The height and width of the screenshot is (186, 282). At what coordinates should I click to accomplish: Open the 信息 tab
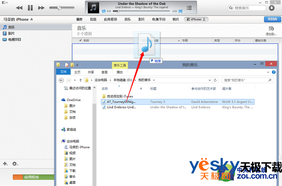pyautogui.click(x=93, y=19)
